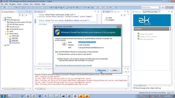
Task: Open Firefox from the taskbar
Action: pos(28,96)
